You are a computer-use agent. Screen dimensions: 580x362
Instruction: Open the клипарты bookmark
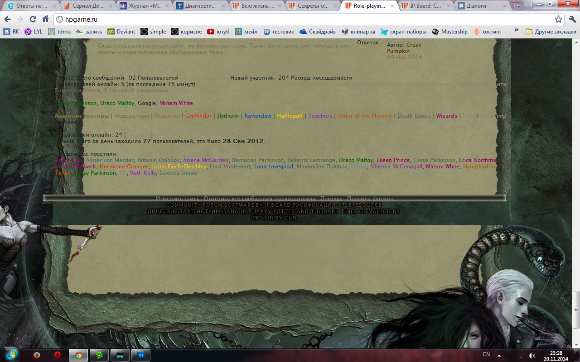pos(358,32)
